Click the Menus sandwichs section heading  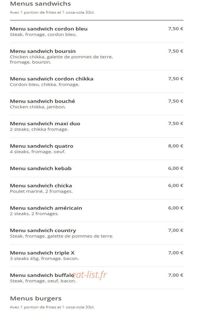(40, 4)
